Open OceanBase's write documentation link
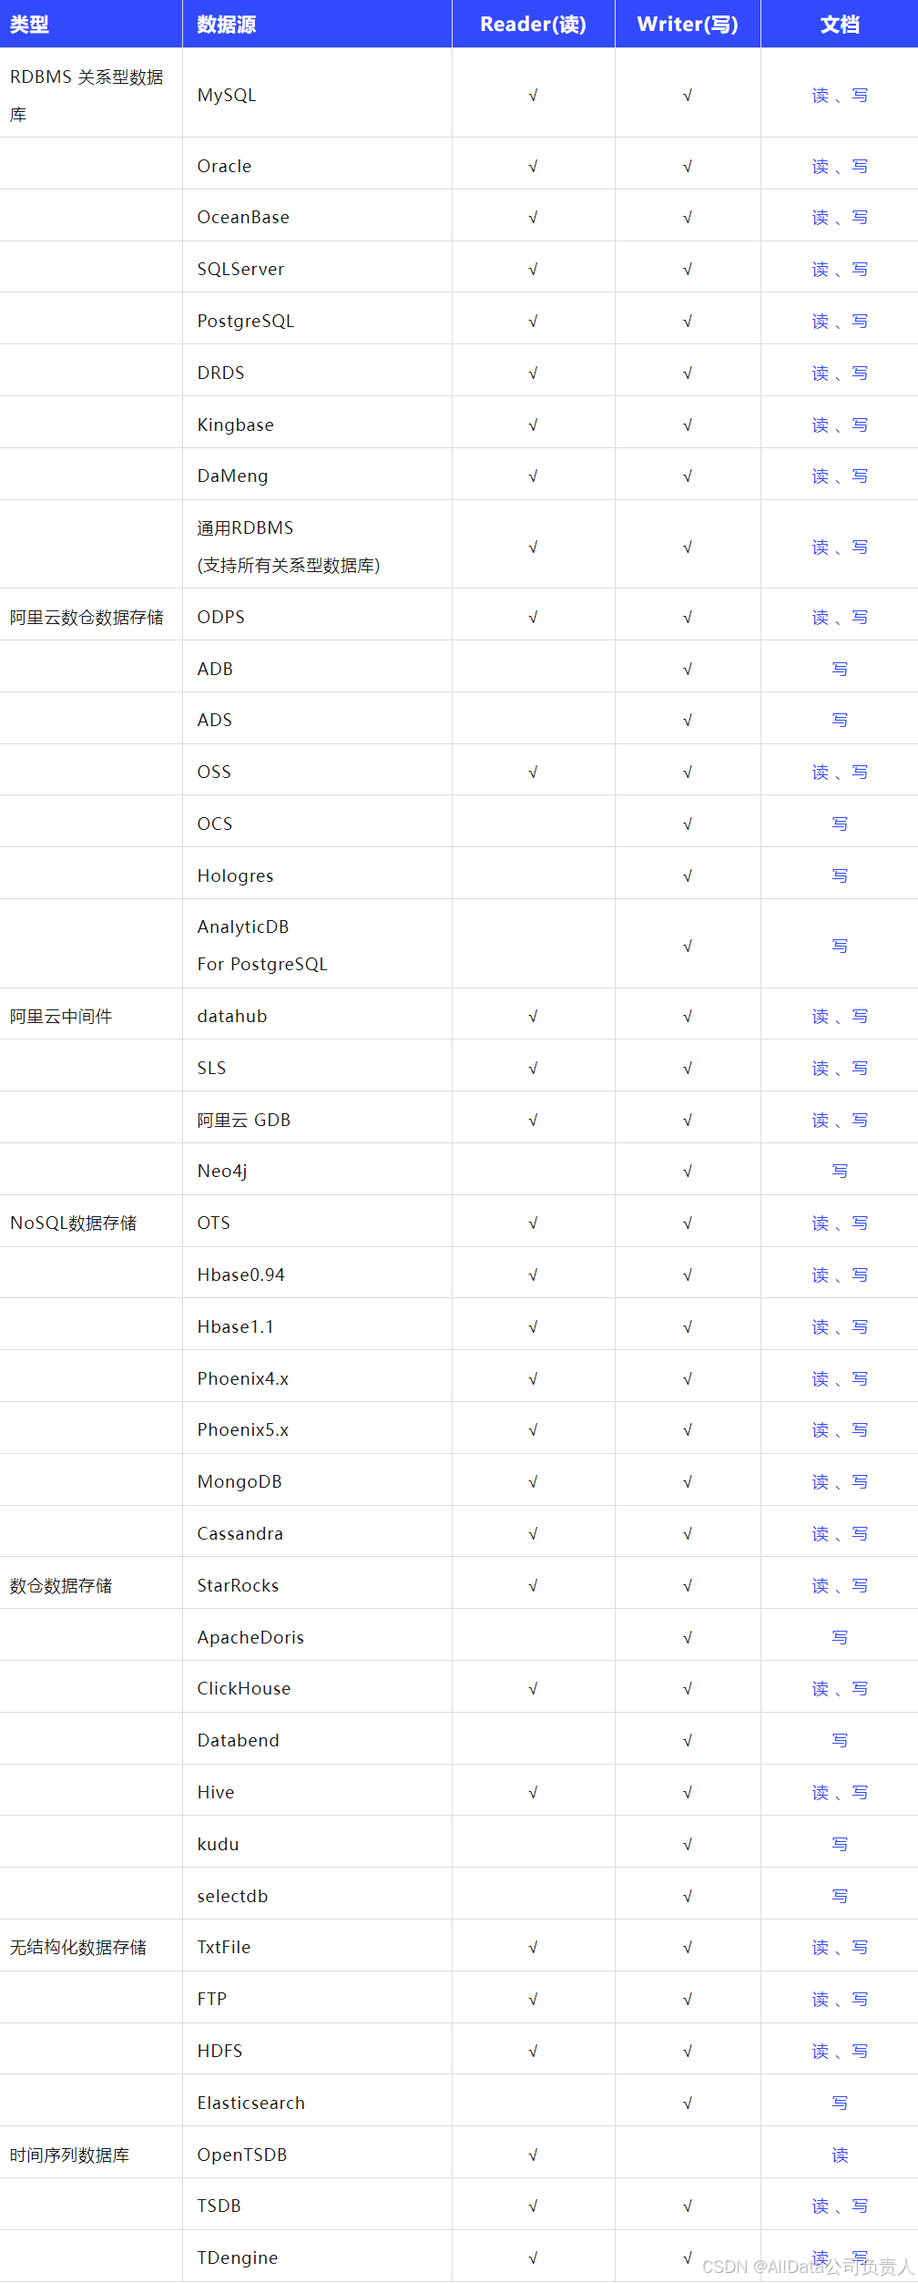This screenshot has width=918, height=2283. coord(860,218)
